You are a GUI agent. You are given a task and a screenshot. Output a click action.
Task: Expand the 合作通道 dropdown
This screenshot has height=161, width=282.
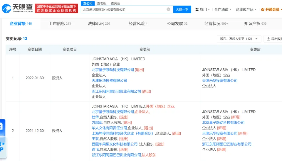point(223,9)
